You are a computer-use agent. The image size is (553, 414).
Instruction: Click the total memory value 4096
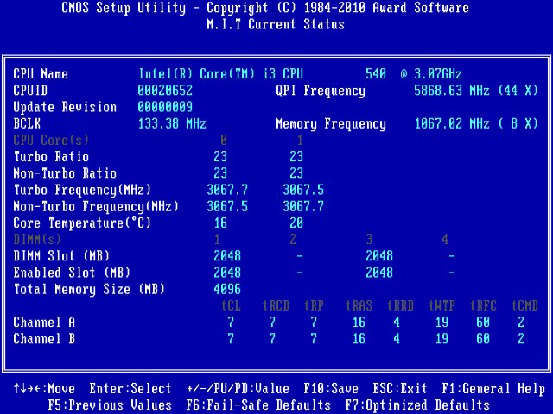[x=227, y=289]
